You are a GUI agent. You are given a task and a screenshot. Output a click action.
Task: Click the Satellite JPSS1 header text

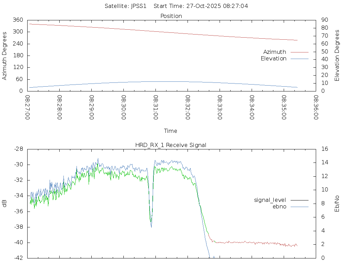point(125,6)
